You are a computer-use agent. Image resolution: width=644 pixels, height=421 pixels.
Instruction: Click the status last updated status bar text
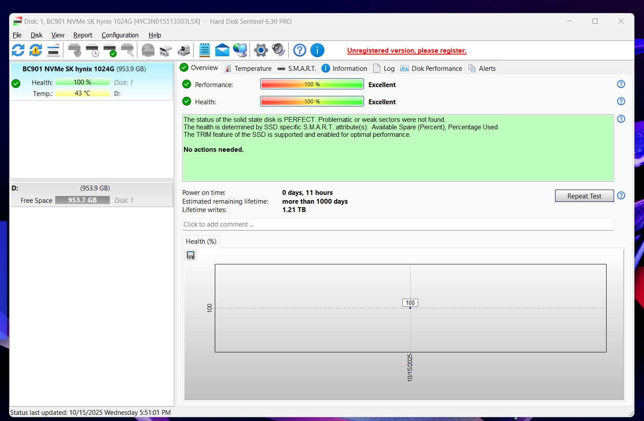(x=90, y=413)
